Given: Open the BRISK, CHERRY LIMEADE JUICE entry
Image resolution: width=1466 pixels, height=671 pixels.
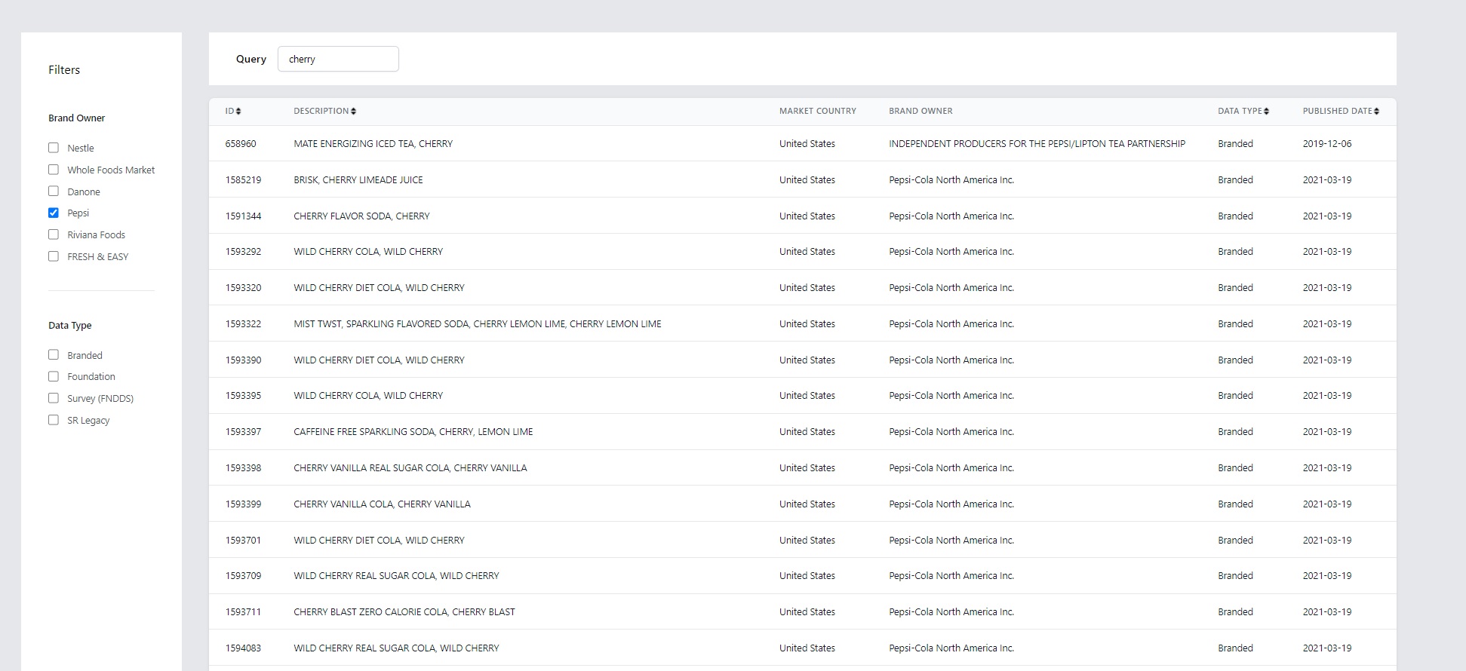Looking at the screenshot, I should [803, 179].
